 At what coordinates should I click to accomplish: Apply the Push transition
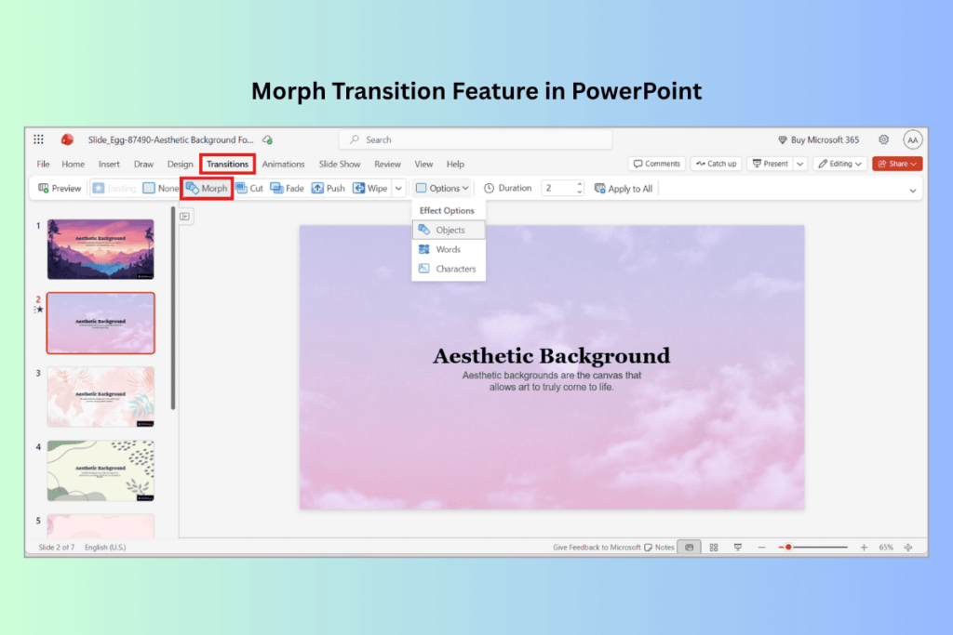point(329,188)
